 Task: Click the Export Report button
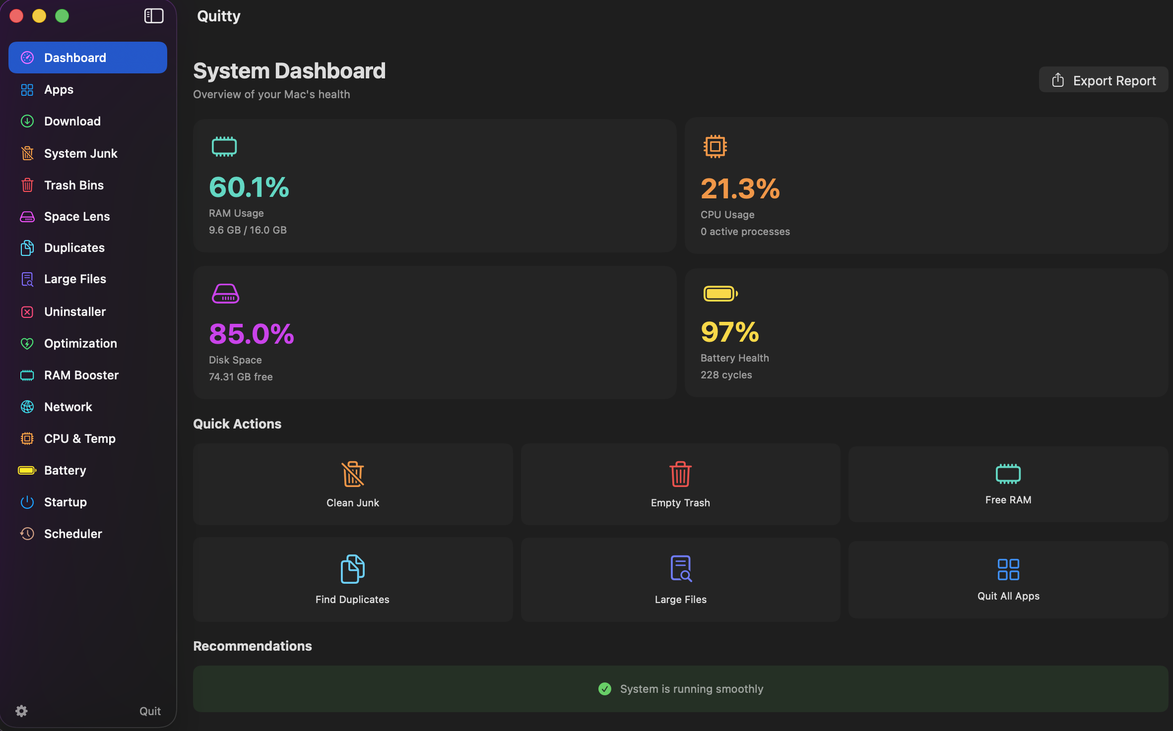click(x=1103, y=79)
